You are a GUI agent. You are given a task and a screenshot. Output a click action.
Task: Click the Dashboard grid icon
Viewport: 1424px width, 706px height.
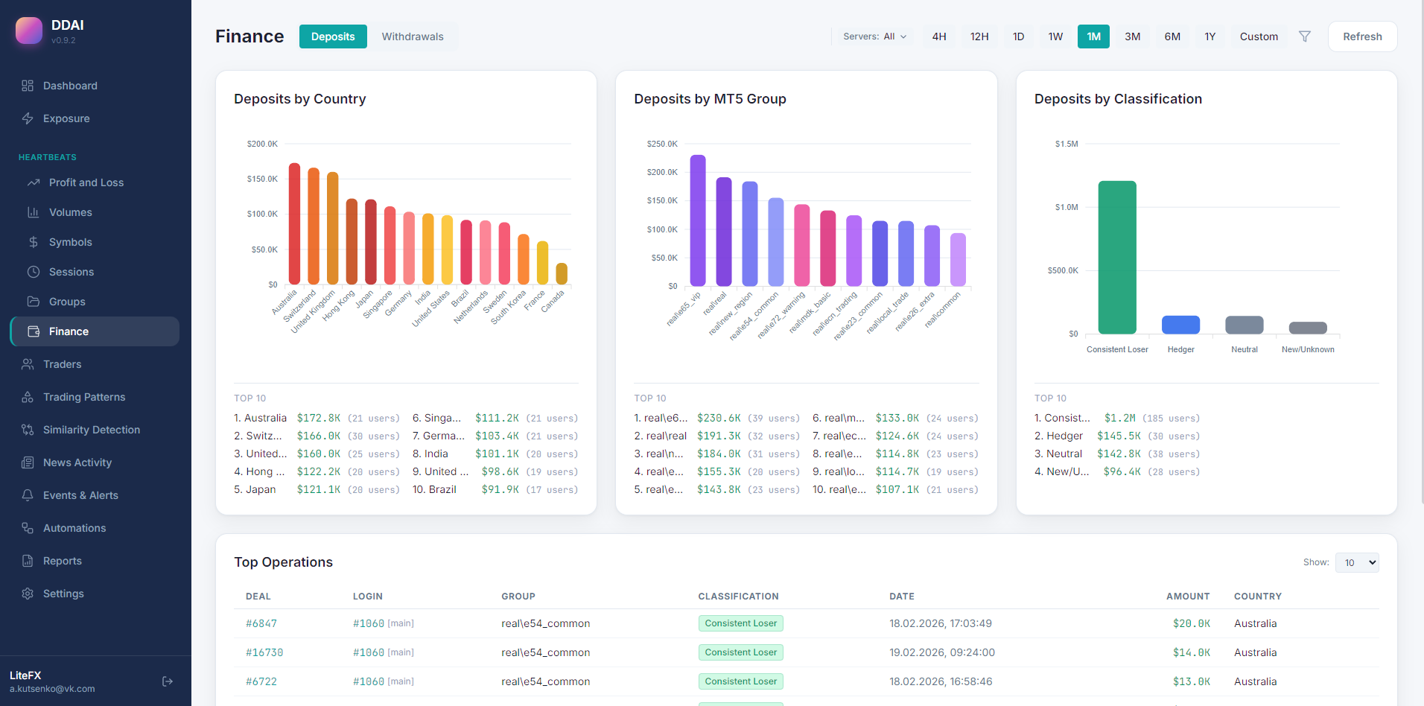tap(28, 86)
